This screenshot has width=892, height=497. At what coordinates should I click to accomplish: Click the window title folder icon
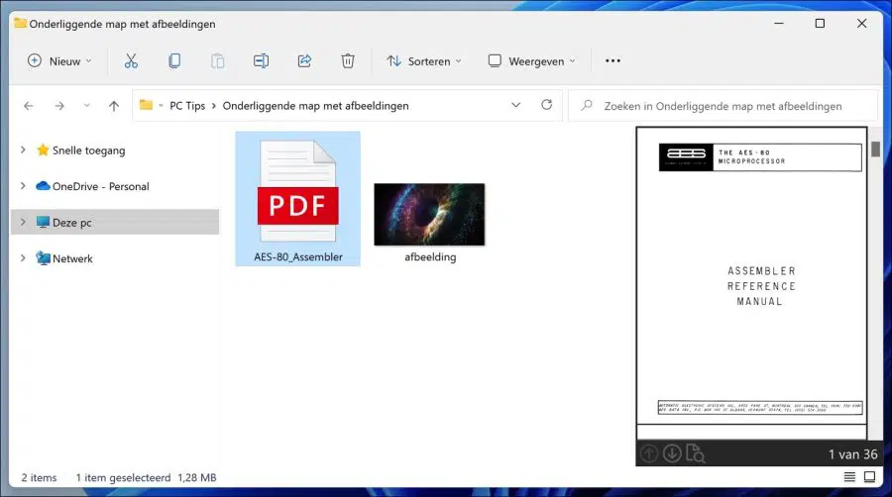click(x=21, y=24)
